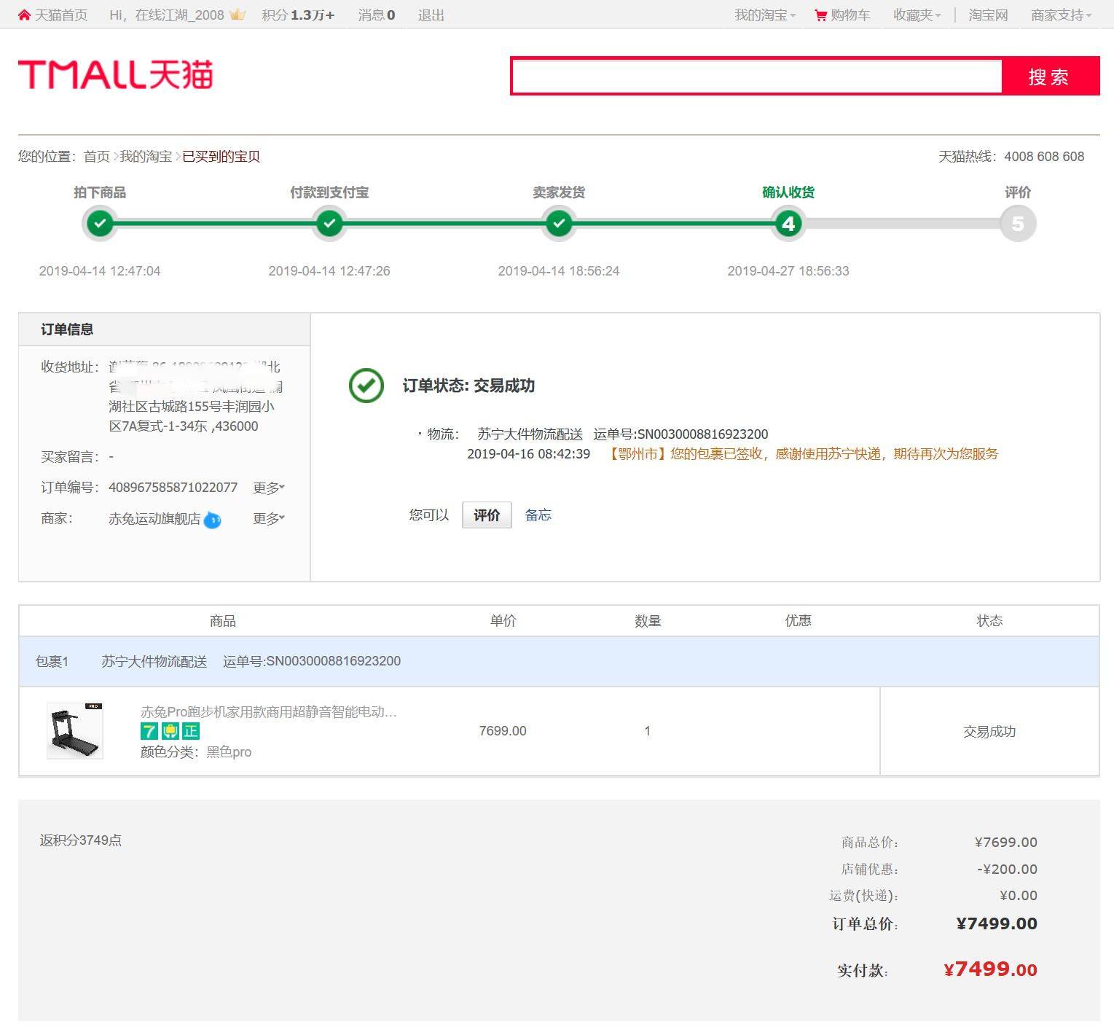1114x1035 pixels.
Task: Go to 我的淘宝 in the breadcrumb
Action: 146,157
